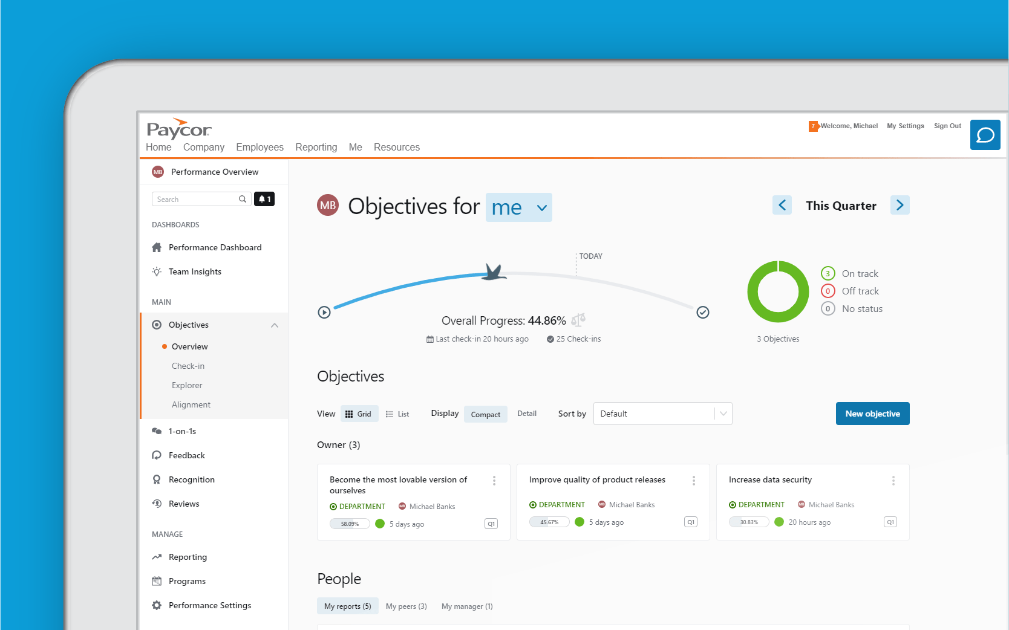Click the Performance Dashboard home icon
This screenshot has width=1009, height=630.
tap(157, 247)
